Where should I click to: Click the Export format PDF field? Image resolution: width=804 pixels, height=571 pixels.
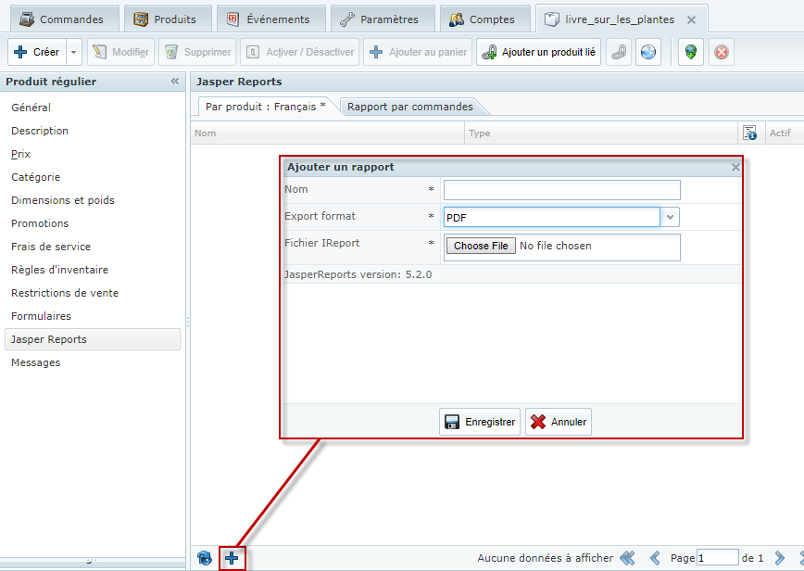pyautogui.click(x=552, y=217)
